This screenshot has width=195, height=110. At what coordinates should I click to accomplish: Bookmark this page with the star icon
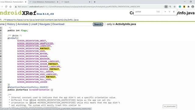[175, 7]
